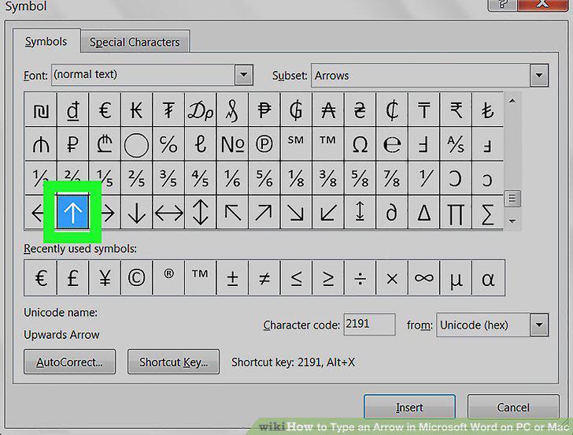The height and width of the screenshot is (435, 573).
Task: Select the script small l (ℓ) symbol
Action: click(201, 144)
